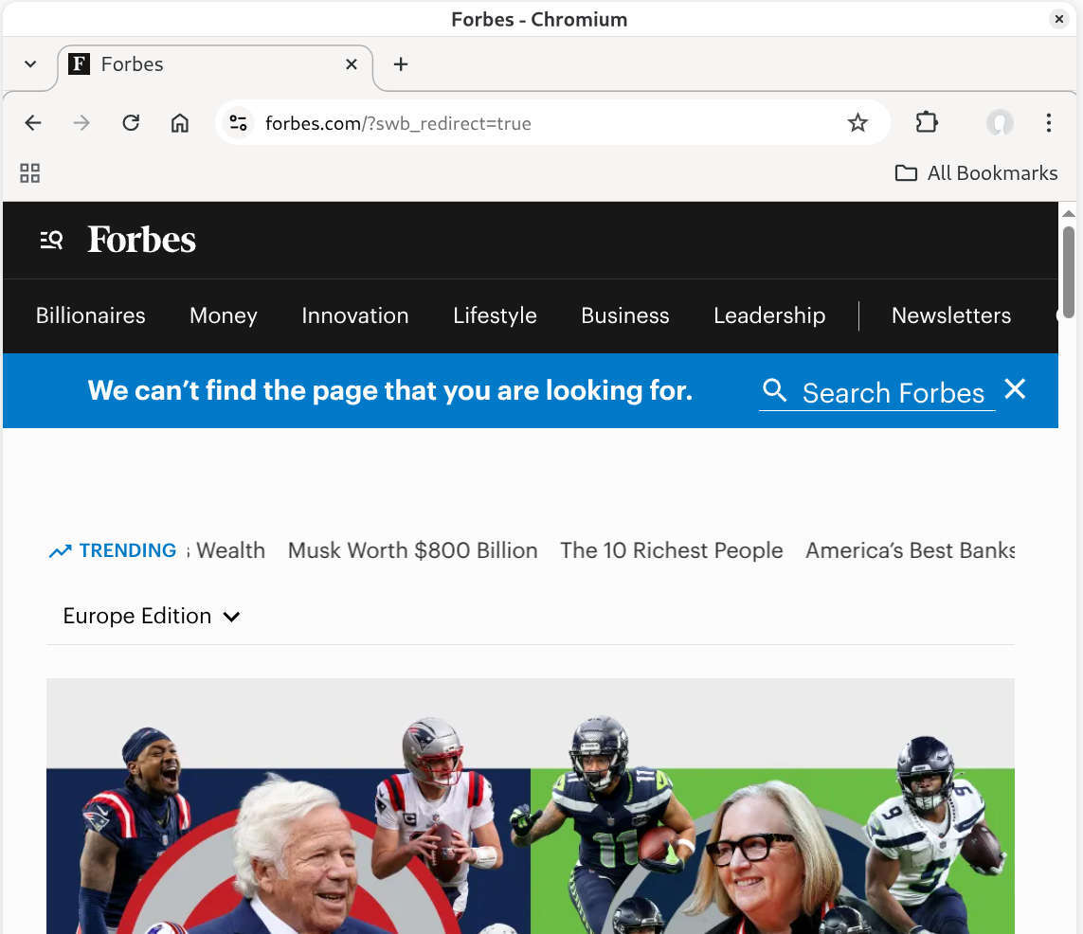
Task: Select the Billionaires menu item
Action: click(x=90, y=315)
